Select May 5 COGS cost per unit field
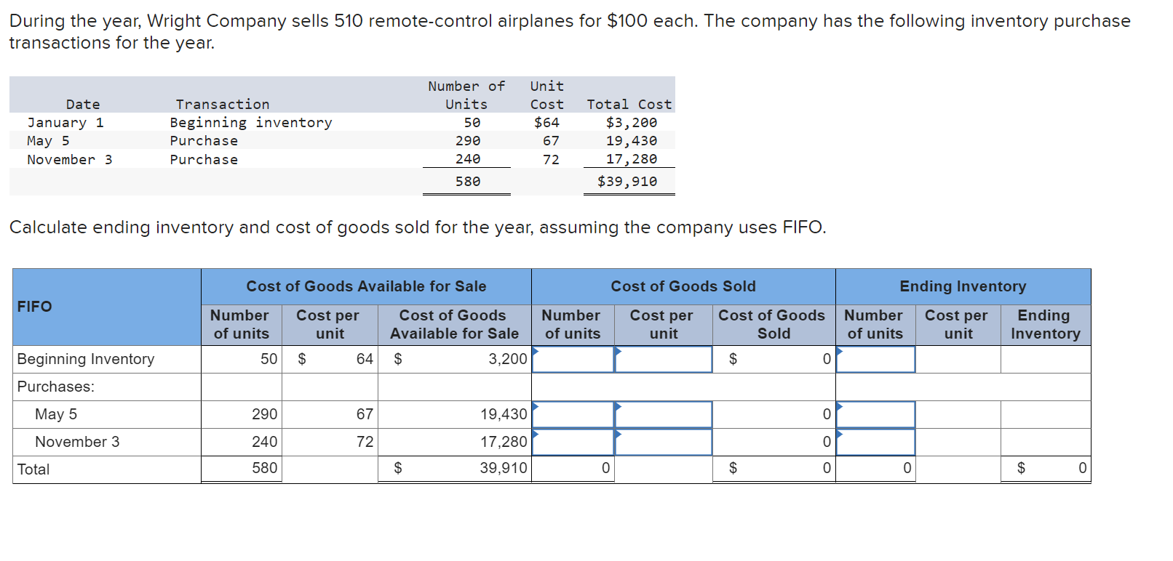Viewport: 1173px width, 561px height. (663, 414)
